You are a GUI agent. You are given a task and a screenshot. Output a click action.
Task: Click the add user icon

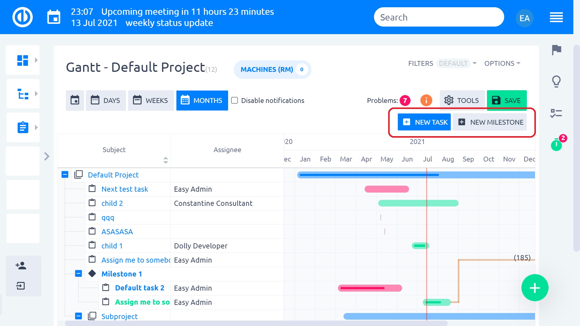[x=21, y=266]
